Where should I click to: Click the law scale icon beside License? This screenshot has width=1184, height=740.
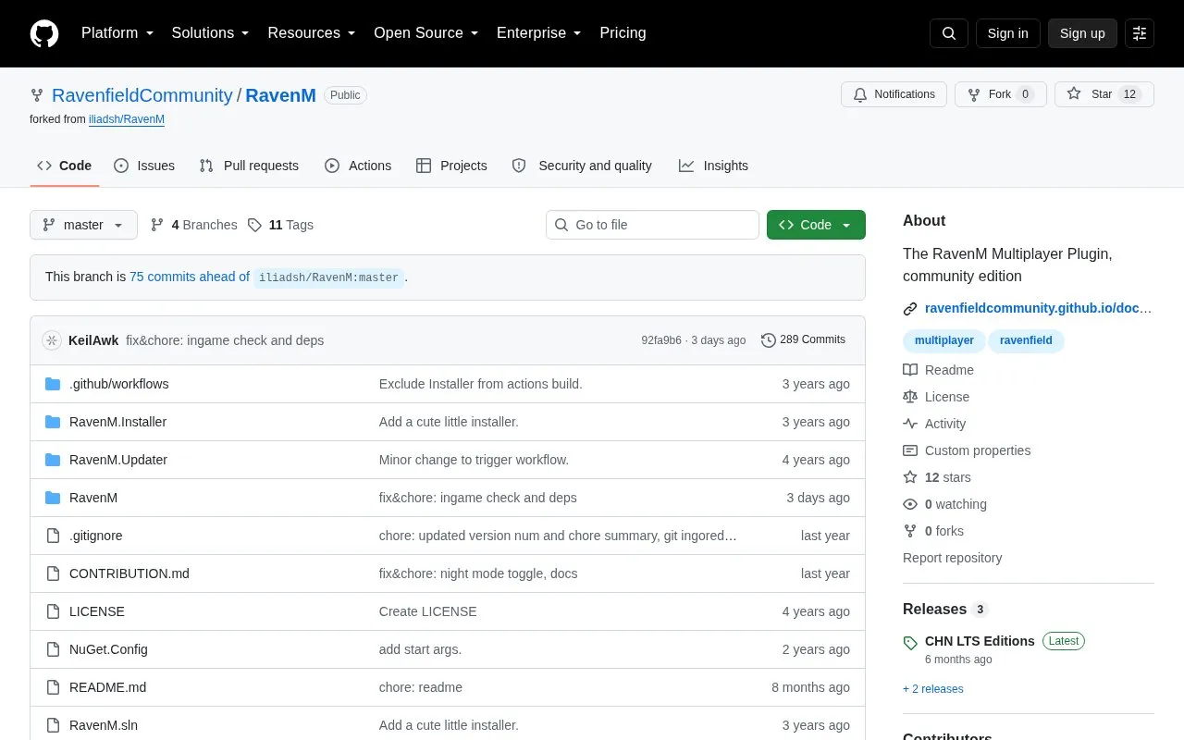pyautogui.click(x=910, y=397)
